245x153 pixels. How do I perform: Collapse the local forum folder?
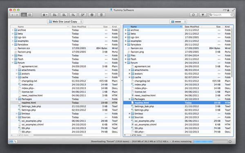(x=13, y=63)
